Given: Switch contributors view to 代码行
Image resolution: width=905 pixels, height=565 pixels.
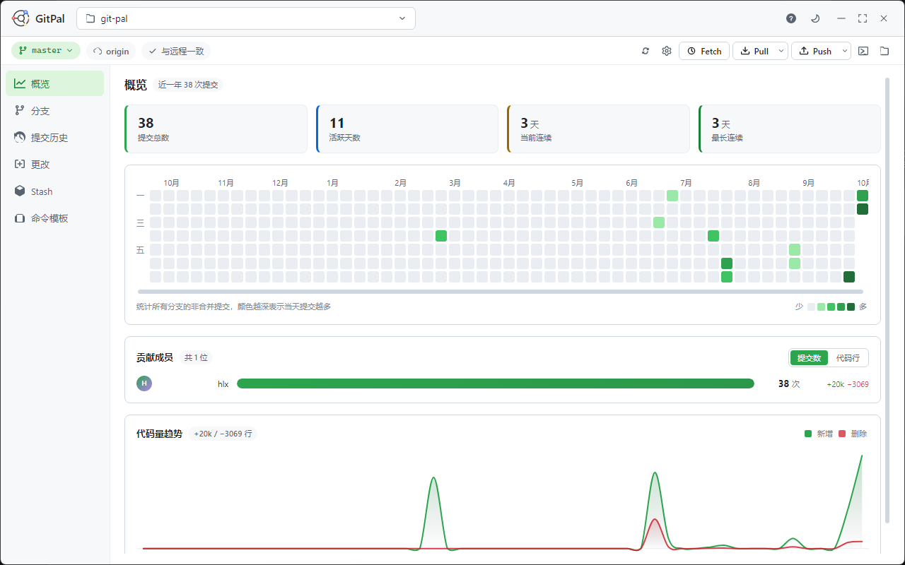Looking at the screenshot, I should click(848, 358).
